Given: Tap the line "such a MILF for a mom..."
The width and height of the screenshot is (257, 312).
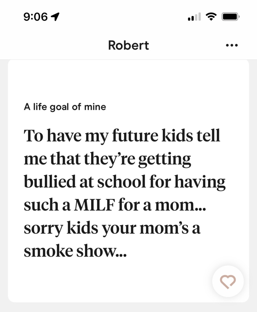Looking at the screenshot, I should pyautogui.click(x=115, y=205).
